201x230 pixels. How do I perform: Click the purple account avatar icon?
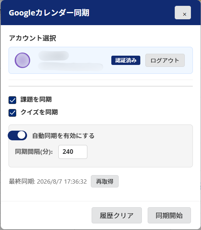tap(22, 60)
